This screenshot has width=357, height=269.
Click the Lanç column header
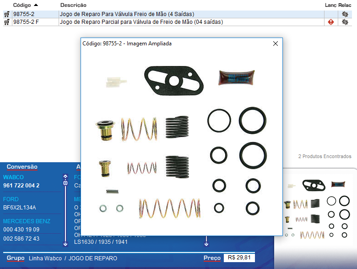[330, 5]
